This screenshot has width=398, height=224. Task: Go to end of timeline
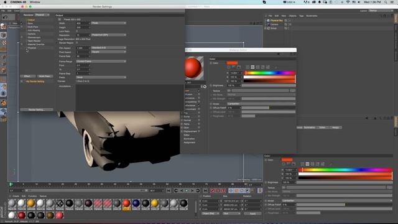coord(205,190)
